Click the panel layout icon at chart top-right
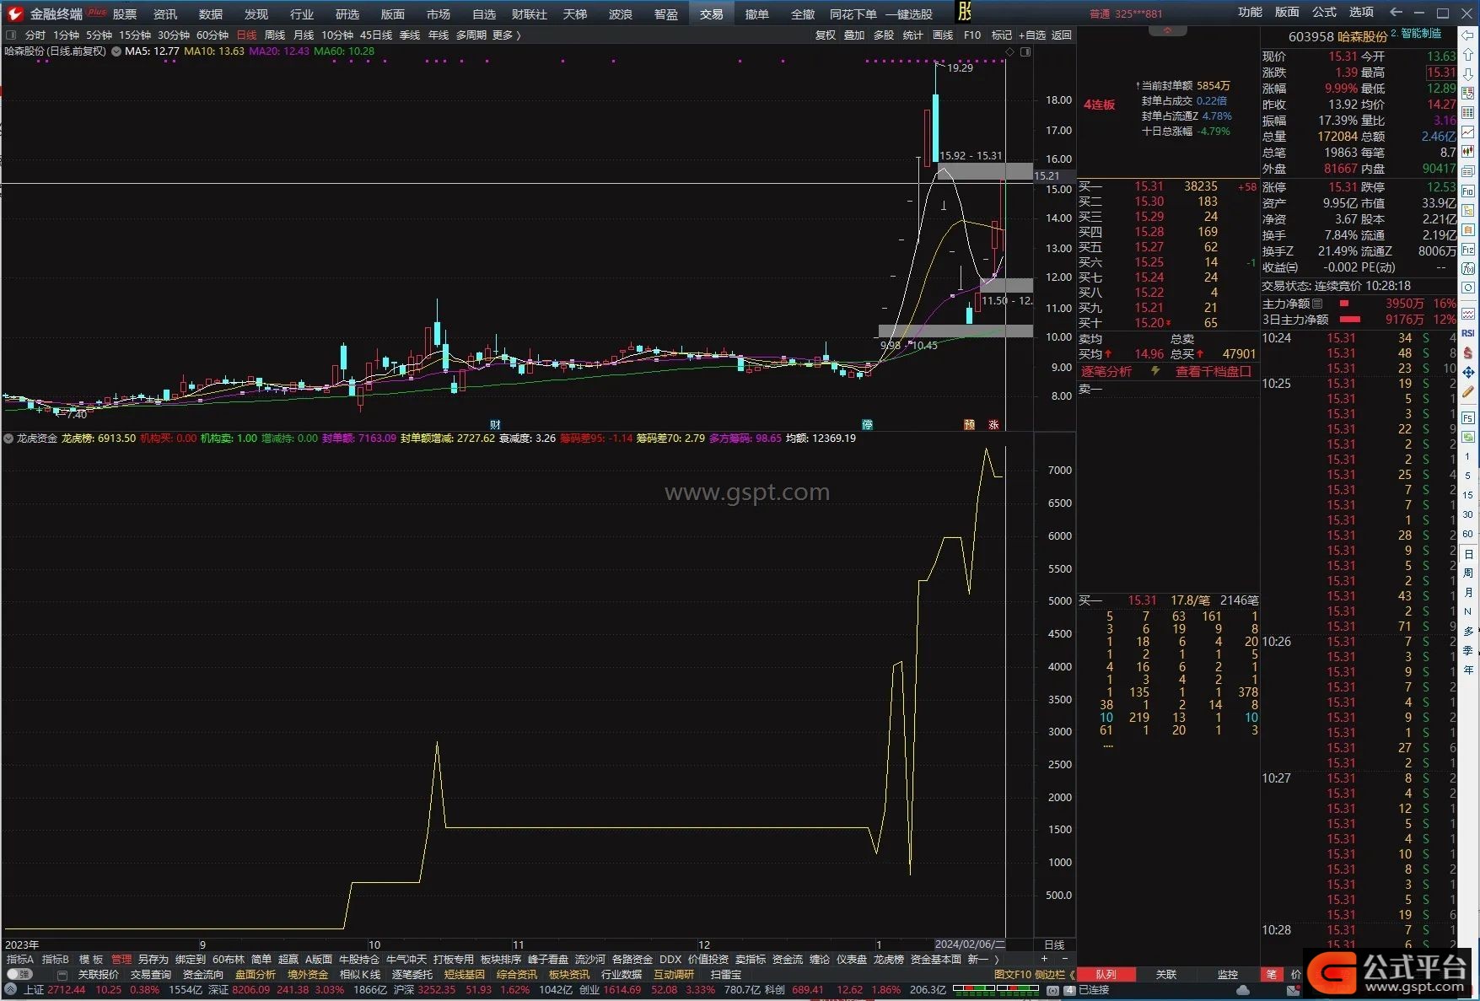The image size is (1480, 1001). [1025, 51]
